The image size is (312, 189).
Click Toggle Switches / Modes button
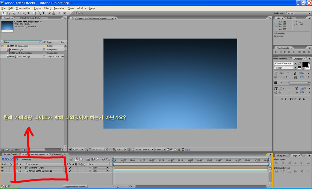(x=75, y=187)
